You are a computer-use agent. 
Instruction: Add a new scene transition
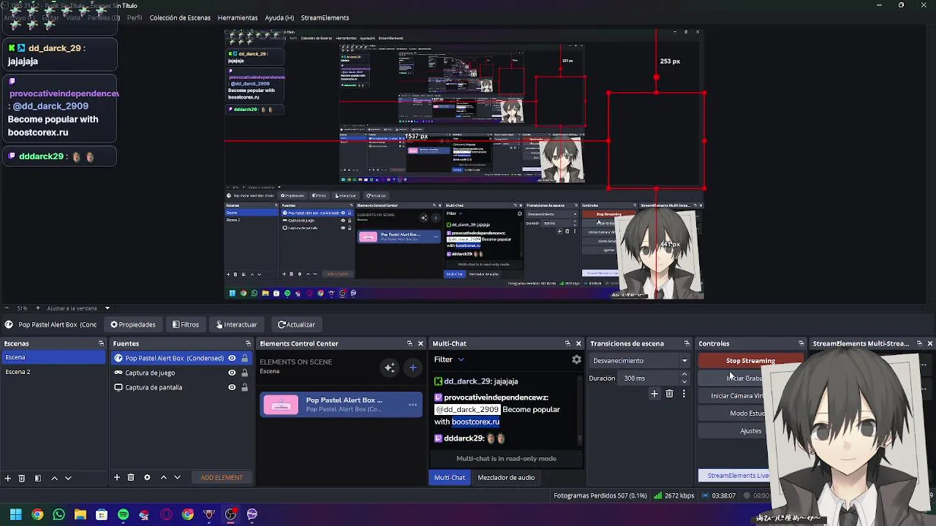tap(654, 394)
